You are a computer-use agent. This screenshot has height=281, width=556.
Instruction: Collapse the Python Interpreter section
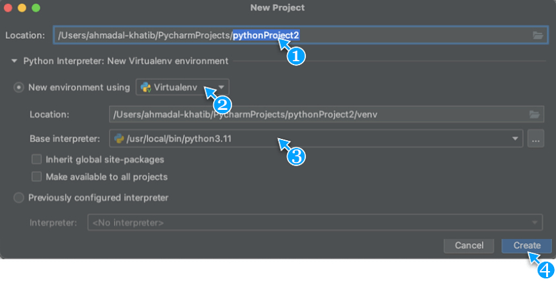(15, 61)
